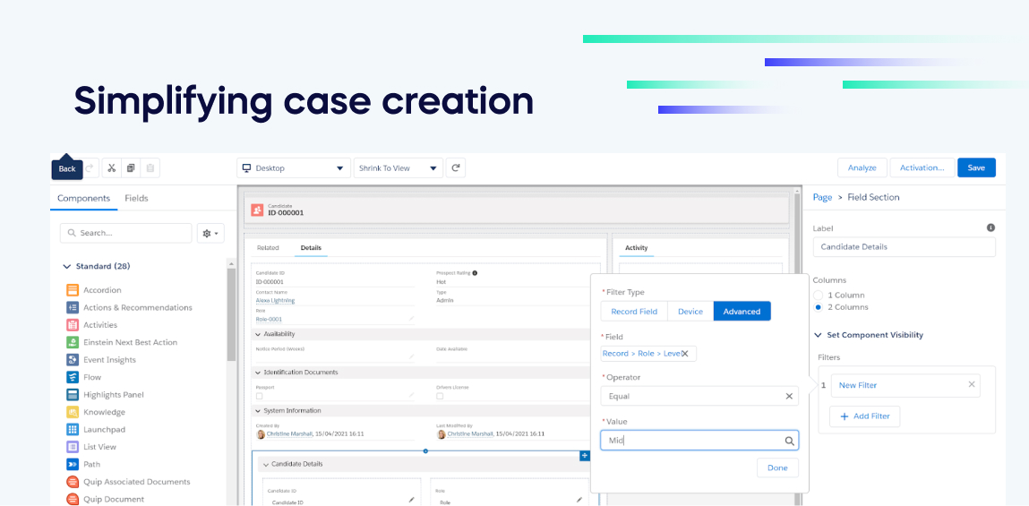Click the Copy icon in toolbar
The height and width of the screenshot is (506, 1029).
[x=131, y=168]
